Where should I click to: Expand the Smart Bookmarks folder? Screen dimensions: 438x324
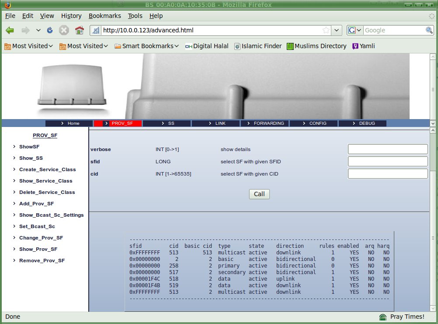pyautogui.click(x=147, y=46)
